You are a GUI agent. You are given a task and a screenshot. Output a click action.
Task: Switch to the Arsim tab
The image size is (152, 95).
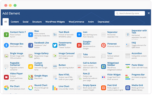tap(91, 22)
